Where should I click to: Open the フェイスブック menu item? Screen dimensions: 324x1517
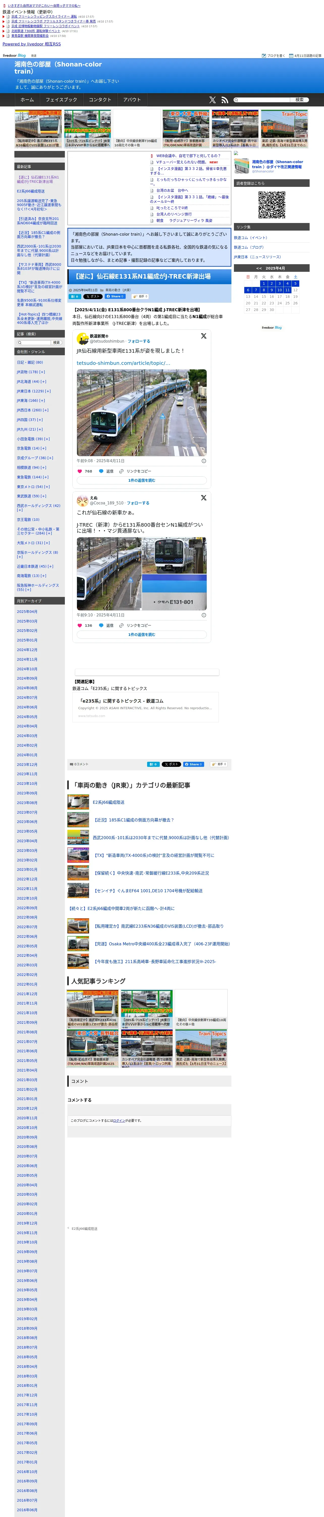pyautogui.click(x=61, y=100)
